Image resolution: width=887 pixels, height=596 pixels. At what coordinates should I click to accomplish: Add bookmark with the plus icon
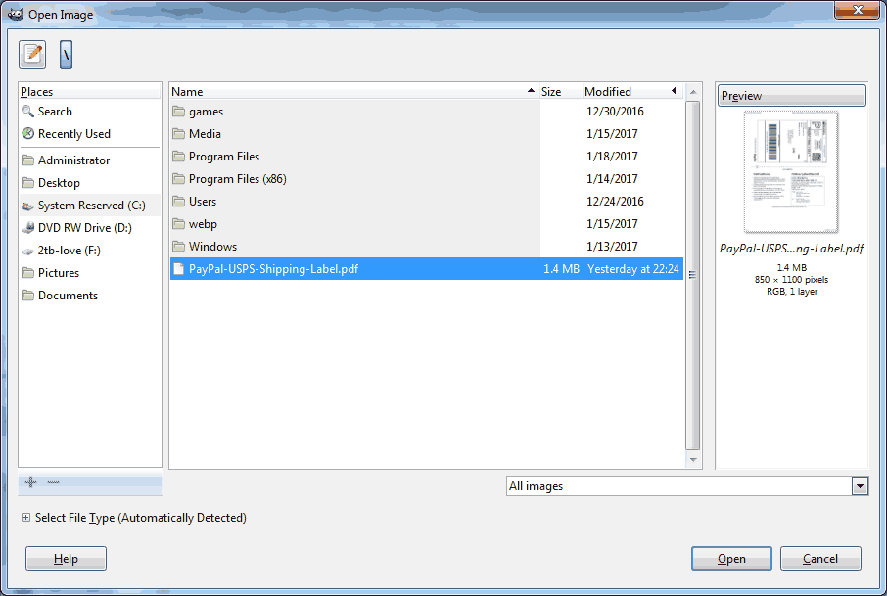[x=31, y=481]
